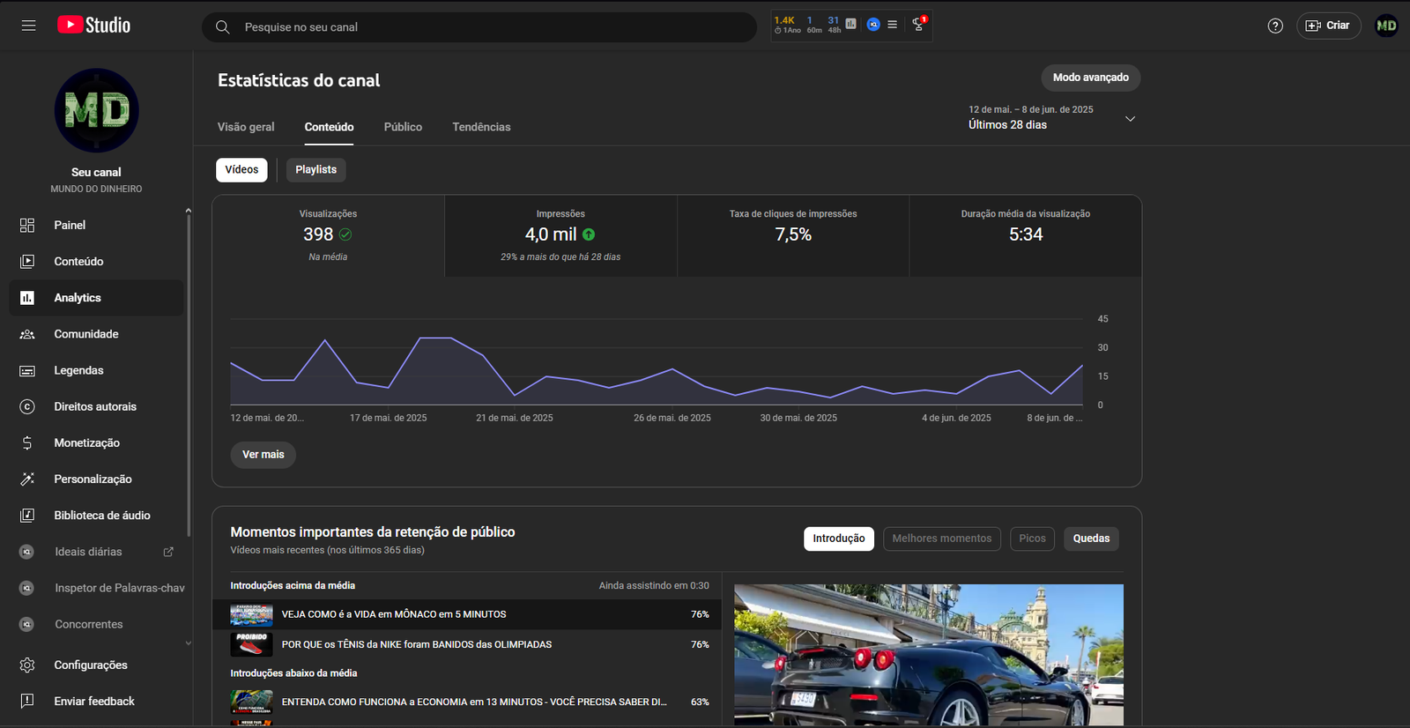Open the trophy achievements icon
Viewport: 1410px width, 728px height.
pyautogui.click(x=919, y=25)
